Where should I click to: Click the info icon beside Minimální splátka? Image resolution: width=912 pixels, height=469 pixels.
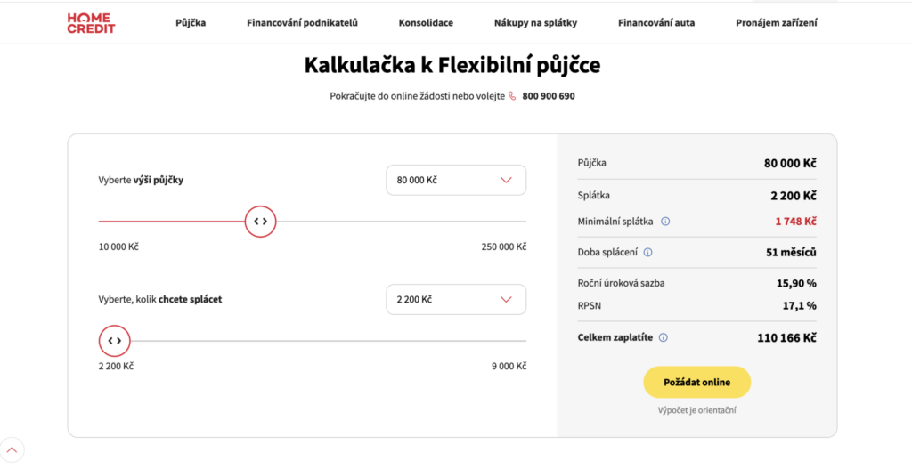[x=665, y=222]
